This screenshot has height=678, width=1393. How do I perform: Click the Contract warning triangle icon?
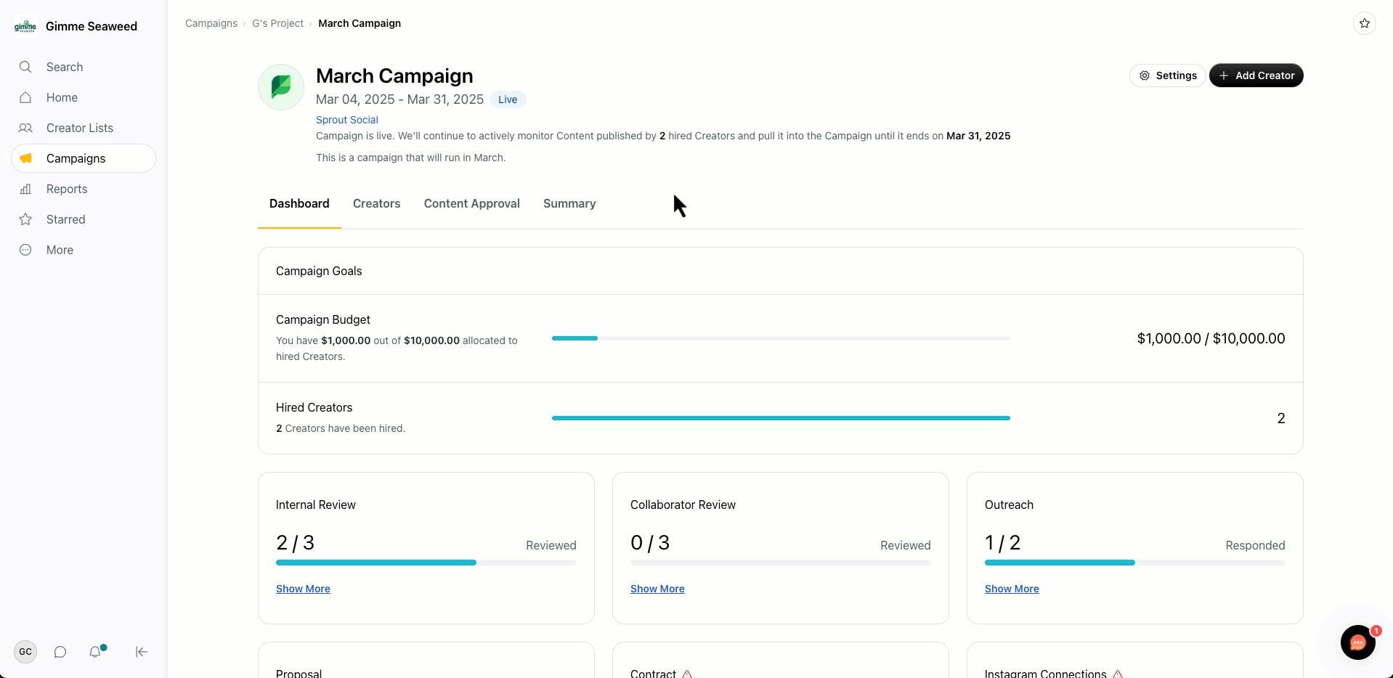pyautogui.click(x=687, y=674)
